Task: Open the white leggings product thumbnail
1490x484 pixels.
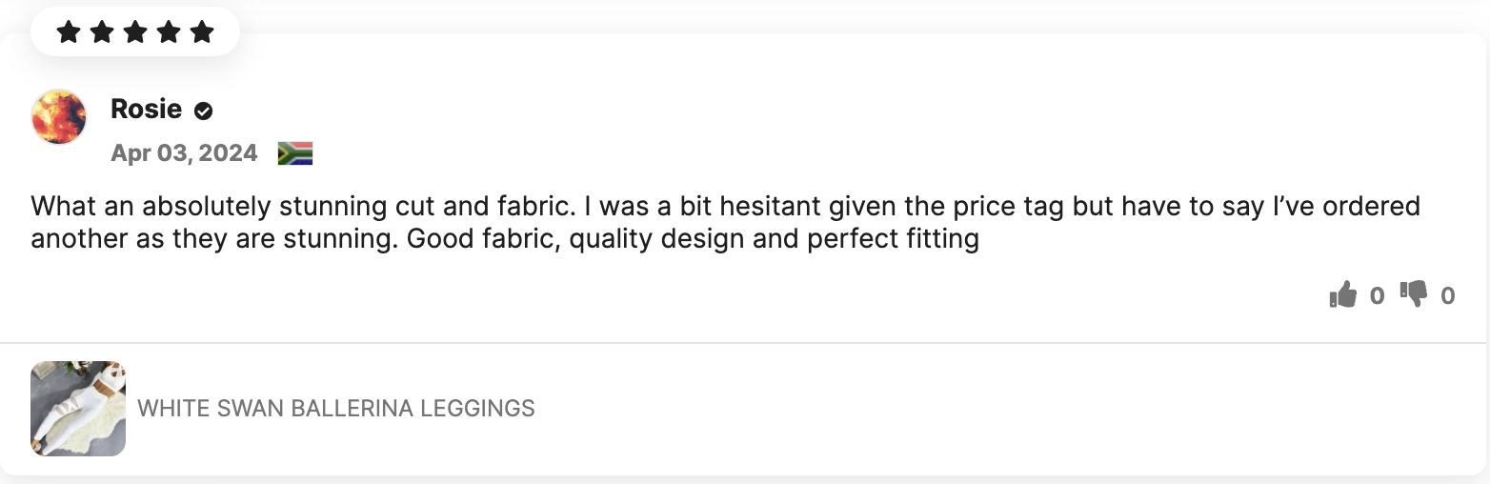Action: [78, 409]
